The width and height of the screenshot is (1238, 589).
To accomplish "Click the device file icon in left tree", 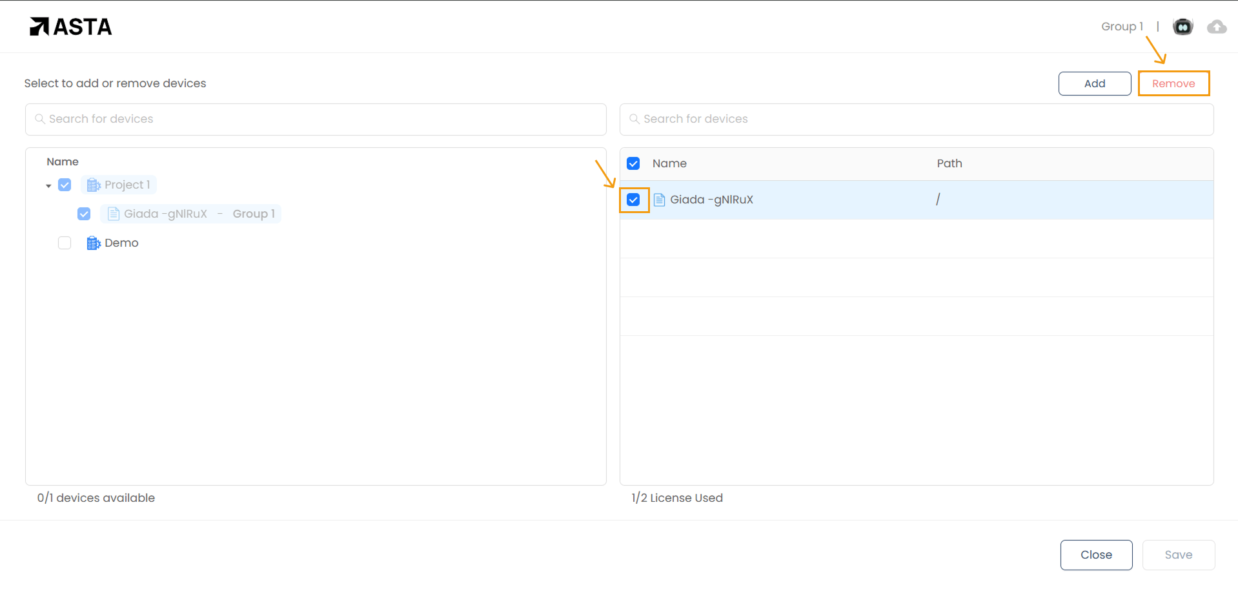I will click(114, 214).
